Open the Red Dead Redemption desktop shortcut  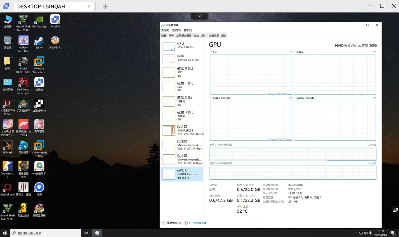pyautogui.click(x=23, y=86)
